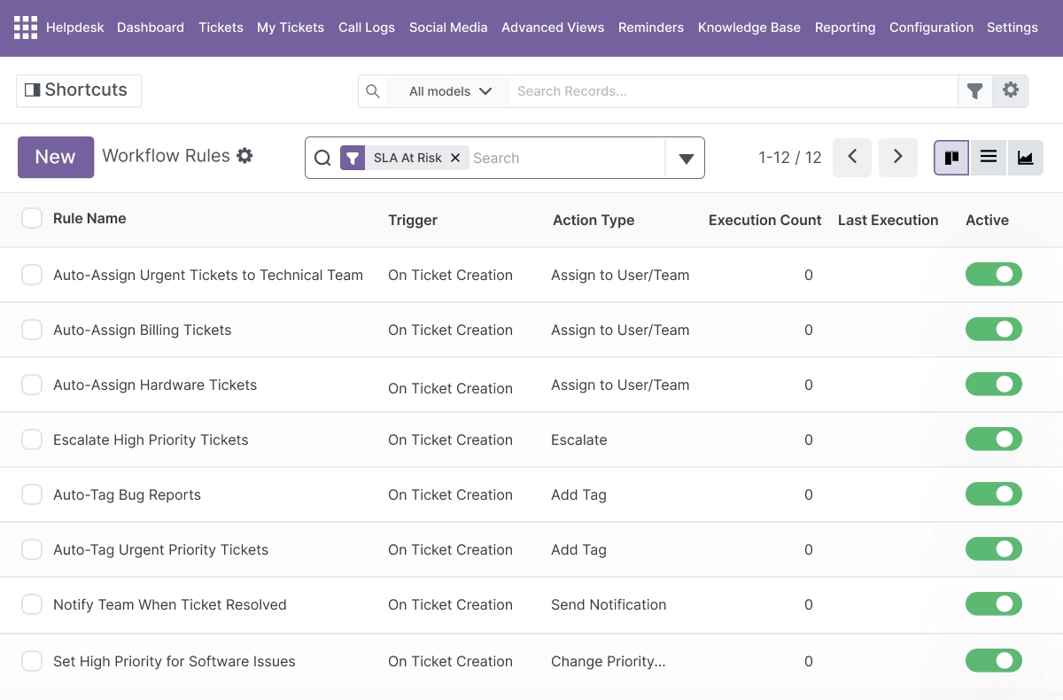Sort by Trigger column header
This screenshot has width=1063, height=700.
click(413, 220)
